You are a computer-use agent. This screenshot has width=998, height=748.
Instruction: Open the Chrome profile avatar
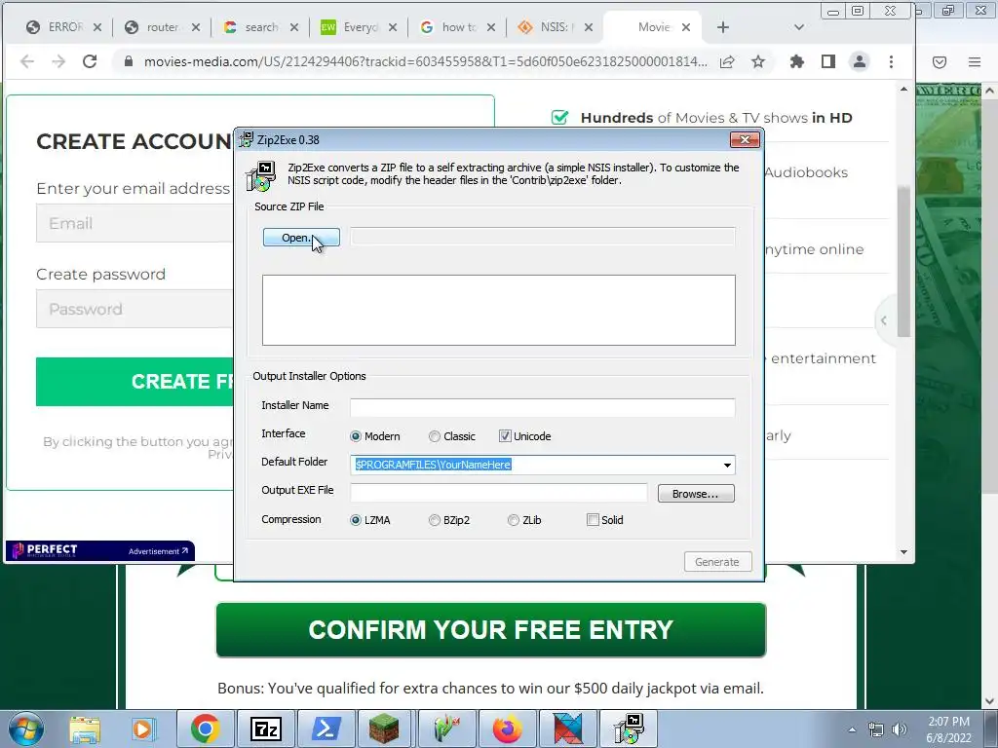[x=860, y=61]
